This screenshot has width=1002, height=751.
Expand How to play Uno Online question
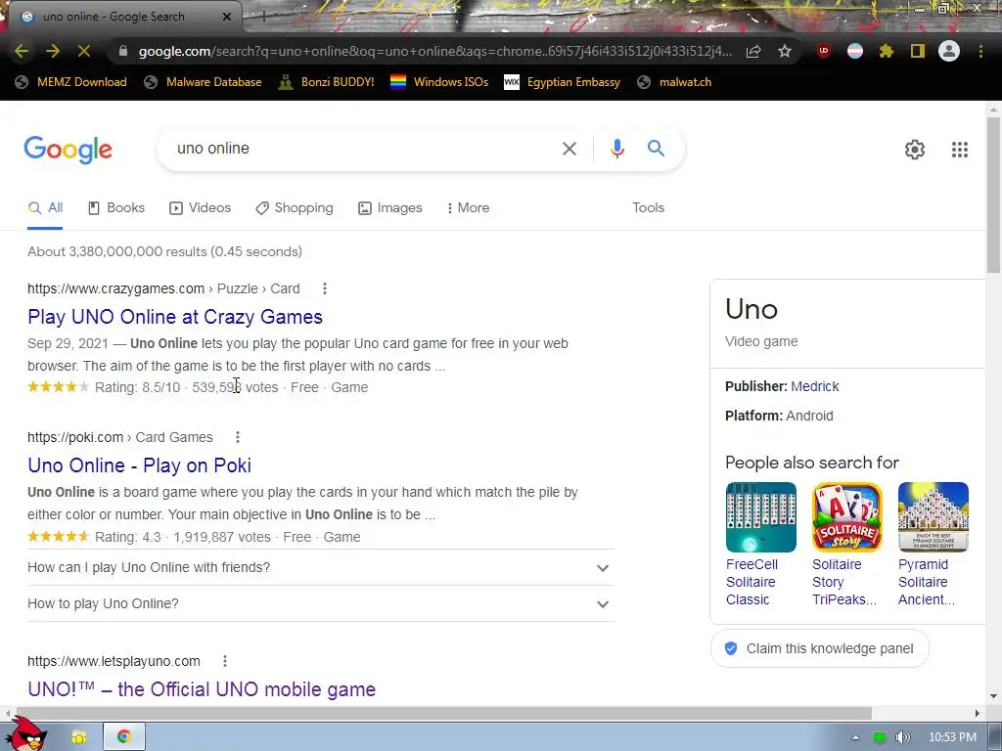point(321,603)
